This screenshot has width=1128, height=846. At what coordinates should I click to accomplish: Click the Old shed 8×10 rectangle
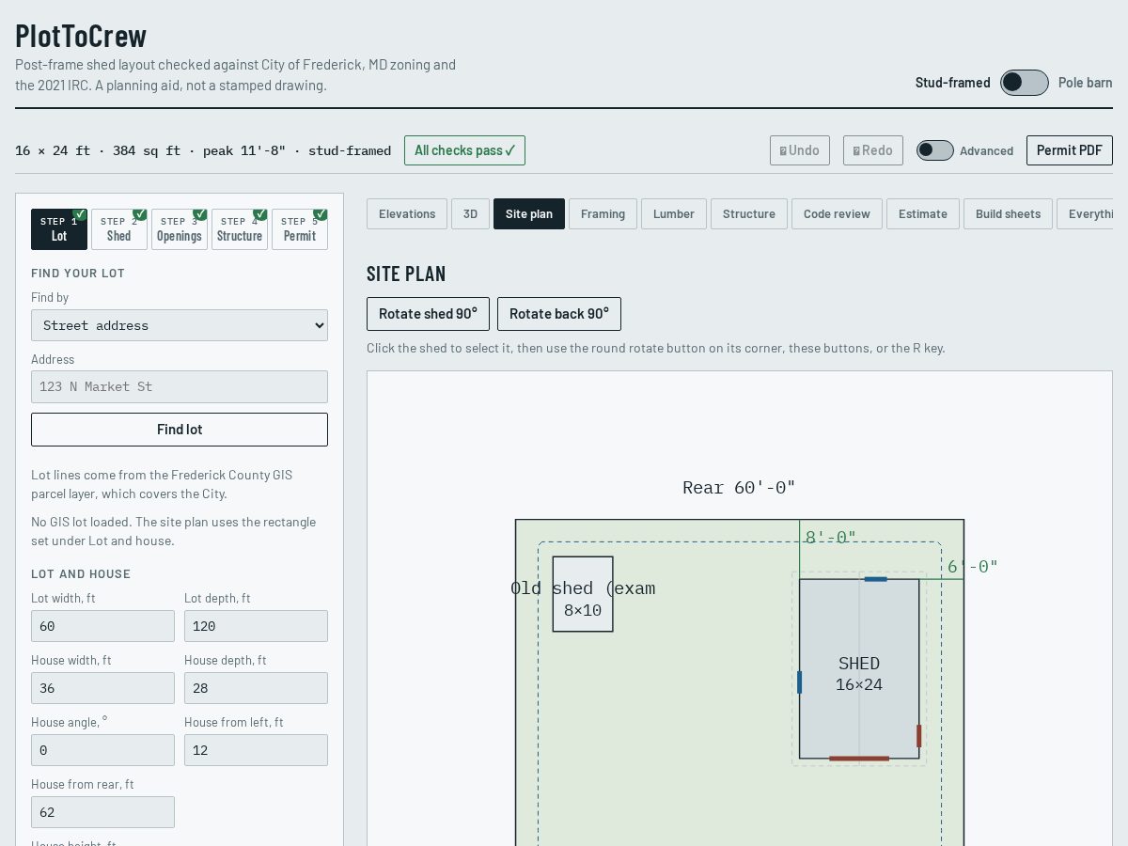[x=583, y=594]
